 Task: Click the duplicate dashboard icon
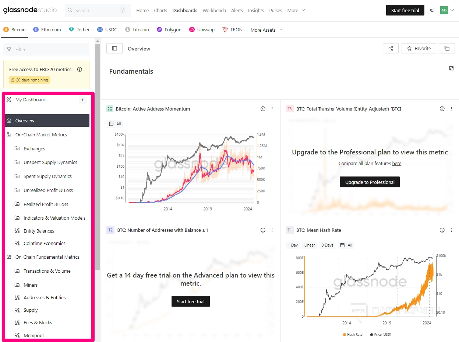click(x=447, y=48)
